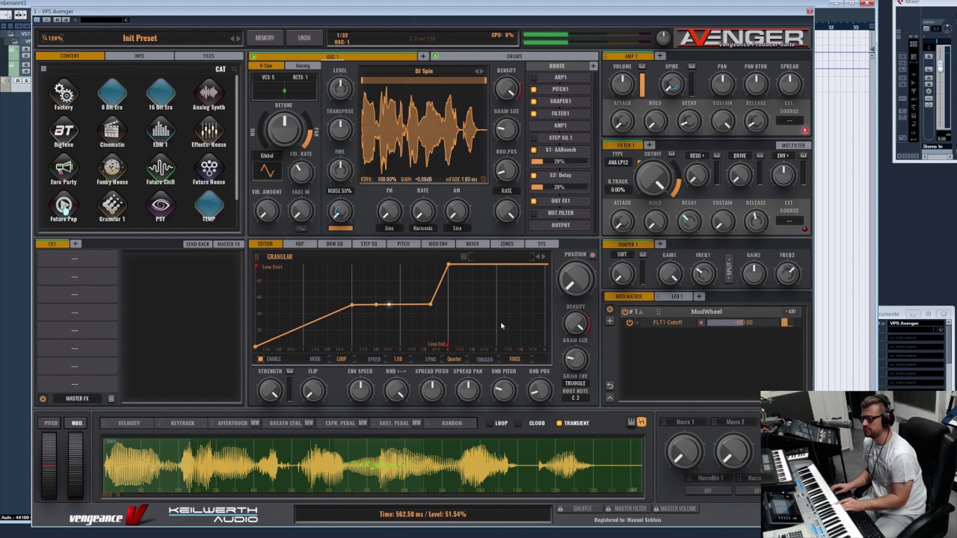Open the Granular 1 category
957x538 pixels.
tap(112, 205)
